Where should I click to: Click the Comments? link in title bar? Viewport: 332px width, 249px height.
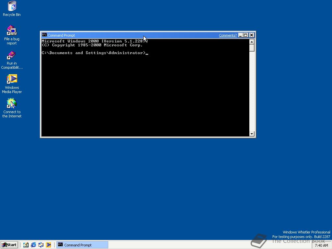click(x=228, y=35)
